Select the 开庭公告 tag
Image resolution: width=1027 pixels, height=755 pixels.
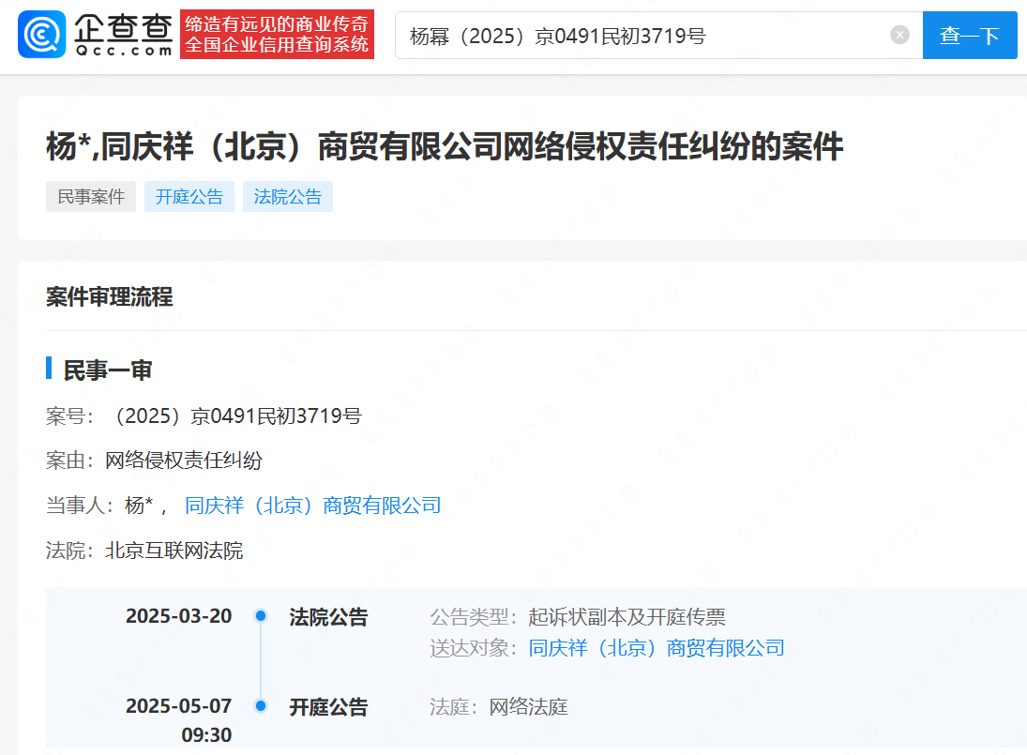[x=189, y=196]
